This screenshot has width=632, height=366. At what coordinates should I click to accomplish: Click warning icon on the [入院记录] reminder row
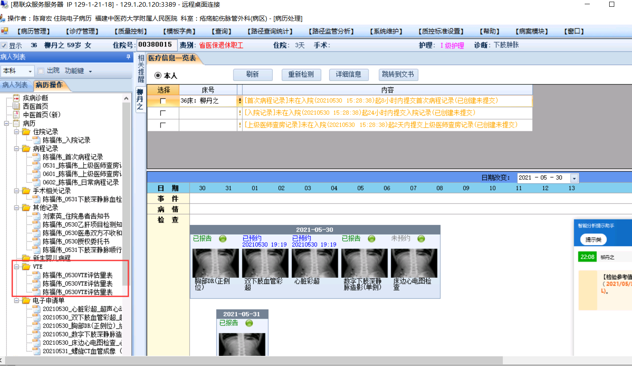click(240, 113)
